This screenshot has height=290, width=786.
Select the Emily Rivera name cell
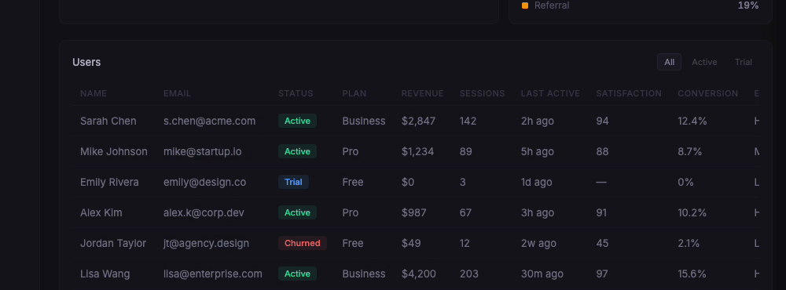pos(109,182)
